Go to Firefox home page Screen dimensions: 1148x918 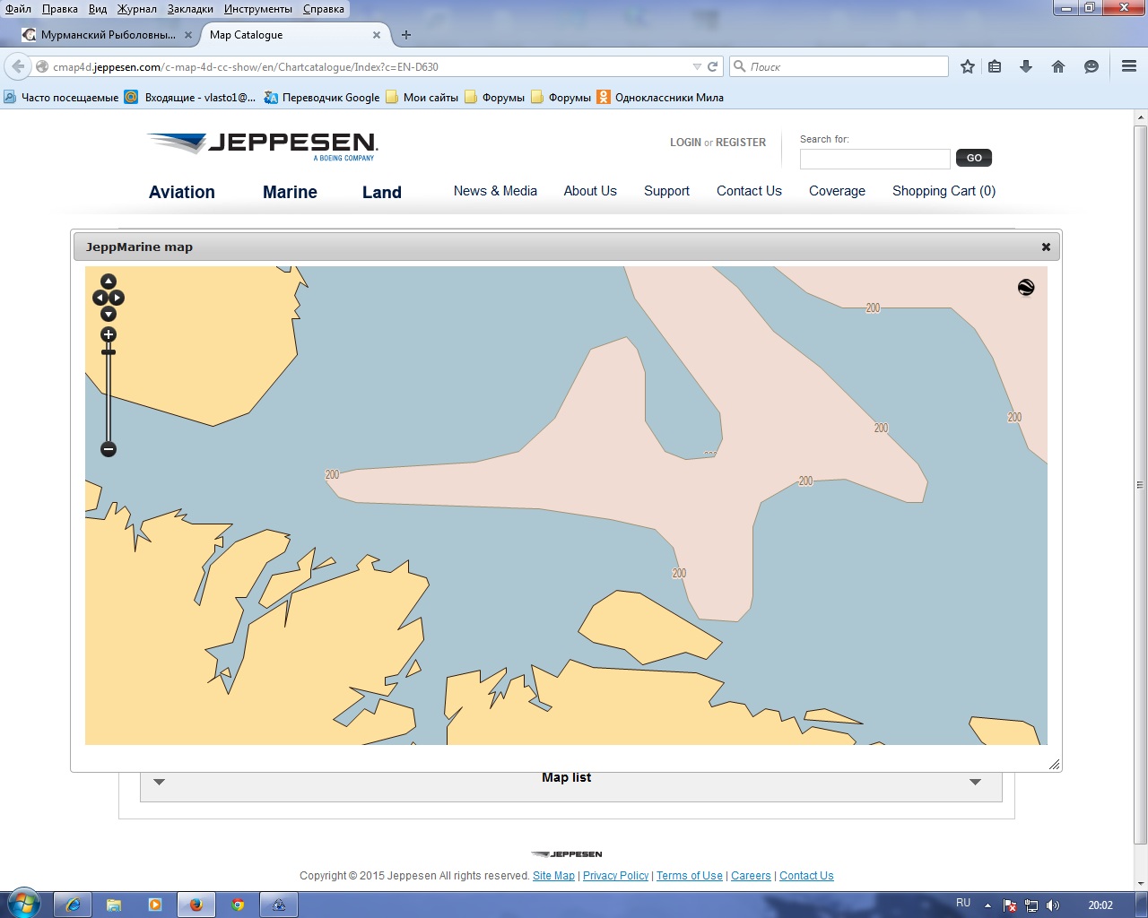click(1058, 66)
